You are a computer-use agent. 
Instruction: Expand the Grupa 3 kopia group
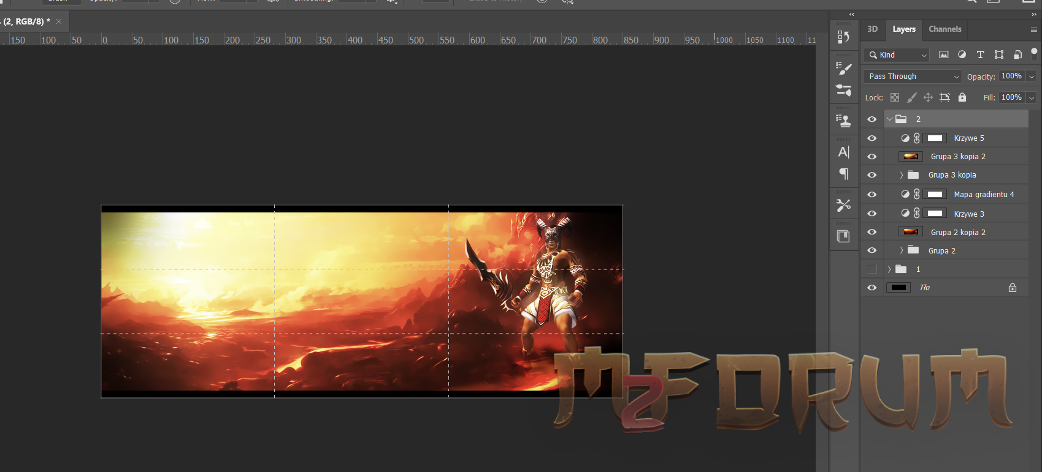coord(901,175)
